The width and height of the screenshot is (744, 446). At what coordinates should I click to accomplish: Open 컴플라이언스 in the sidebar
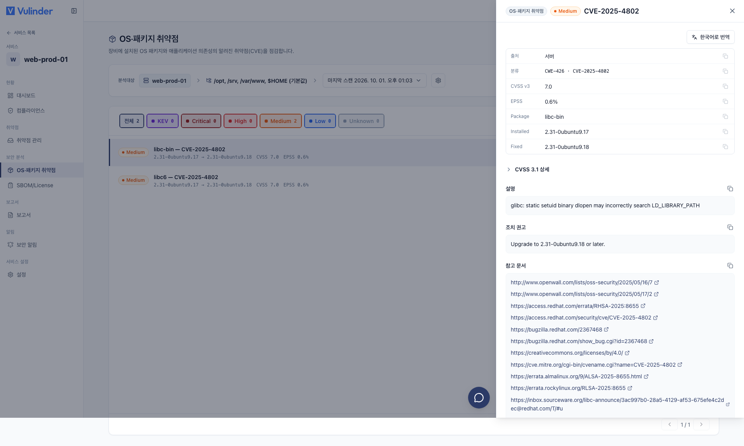coord(41,111)
